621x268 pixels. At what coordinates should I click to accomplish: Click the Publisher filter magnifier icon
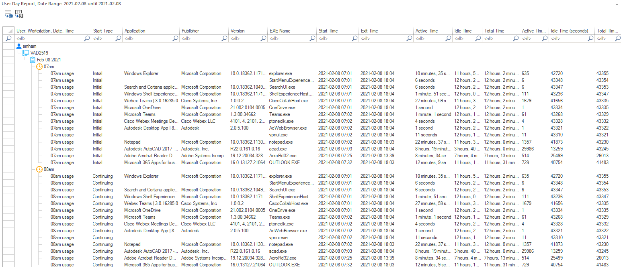(224, 39)
